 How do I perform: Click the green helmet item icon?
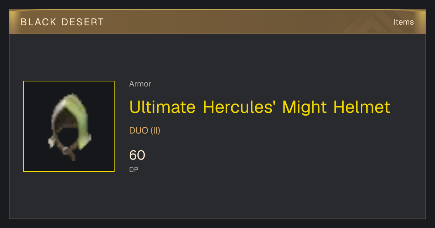click(x=69, y=127)
